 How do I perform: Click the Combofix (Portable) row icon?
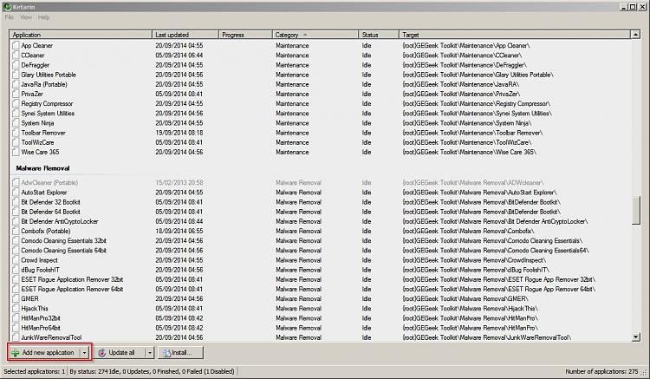click(x=16, y=231)
